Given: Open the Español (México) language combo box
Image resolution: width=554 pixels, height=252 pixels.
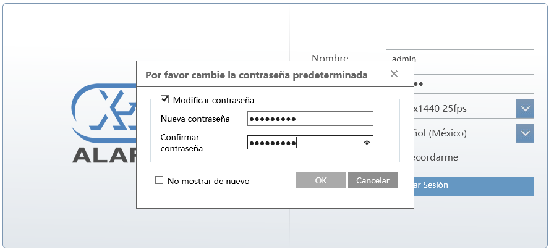Looking at the screenshot, I should click(x=464, y=133).
